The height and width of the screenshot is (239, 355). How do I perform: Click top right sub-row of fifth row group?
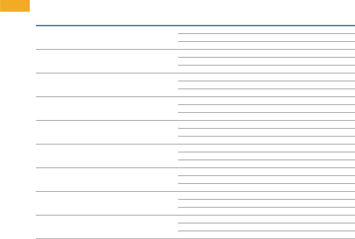pyautogui.click(x=266, y=124)
